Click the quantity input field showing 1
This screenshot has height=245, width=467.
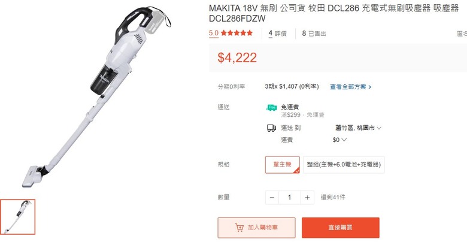click(x=290, y=197)
